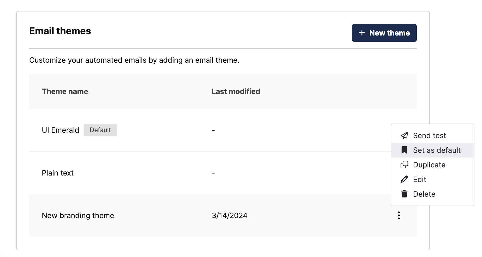
Task: Choose the Delete text in the menu
Action: tap(424, 194)
